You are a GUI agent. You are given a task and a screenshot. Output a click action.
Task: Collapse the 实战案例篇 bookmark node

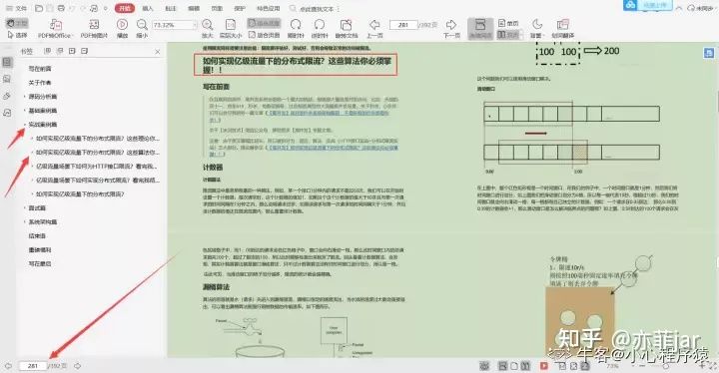(24, 125)
